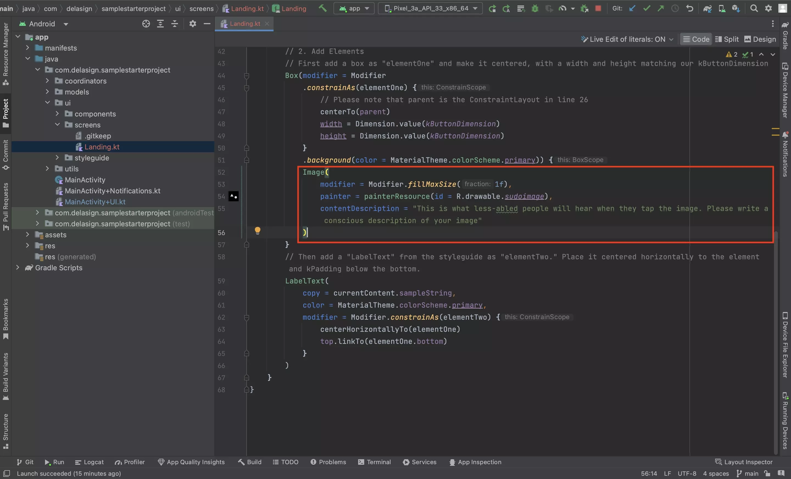This screenshot has height=479, width=791.
Task: Click the Logcat tab in bottom bar
Action: tap(92, 462)
